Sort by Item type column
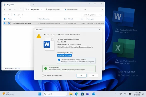This screenshot has width=146, height=97. 90,19
